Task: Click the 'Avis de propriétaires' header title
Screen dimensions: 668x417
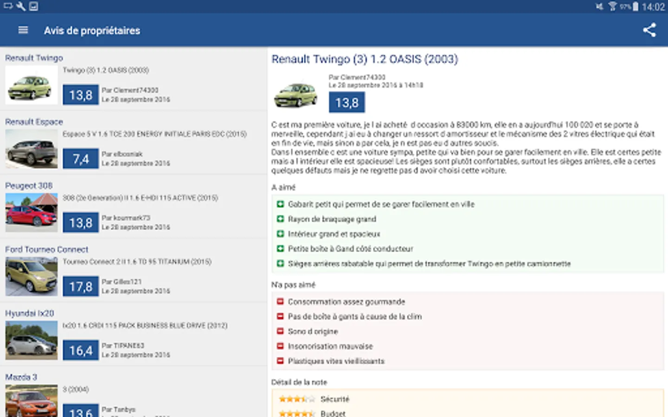Action: (x=92, y=31)
